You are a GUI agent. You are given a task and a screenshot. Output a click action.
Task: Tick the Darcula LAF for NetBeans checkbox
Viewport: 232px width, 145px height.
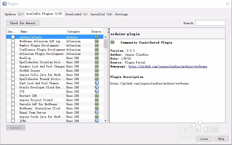(x=13, y=104)
